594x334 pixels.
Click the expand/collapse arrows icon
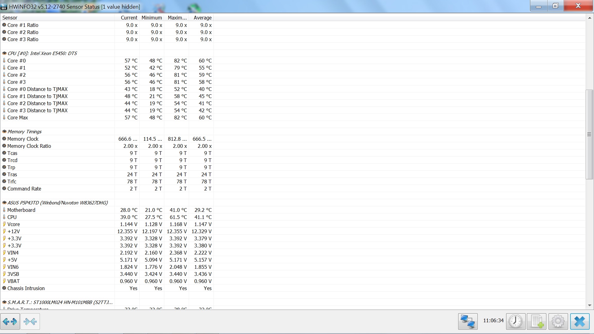tap(10, 322)
